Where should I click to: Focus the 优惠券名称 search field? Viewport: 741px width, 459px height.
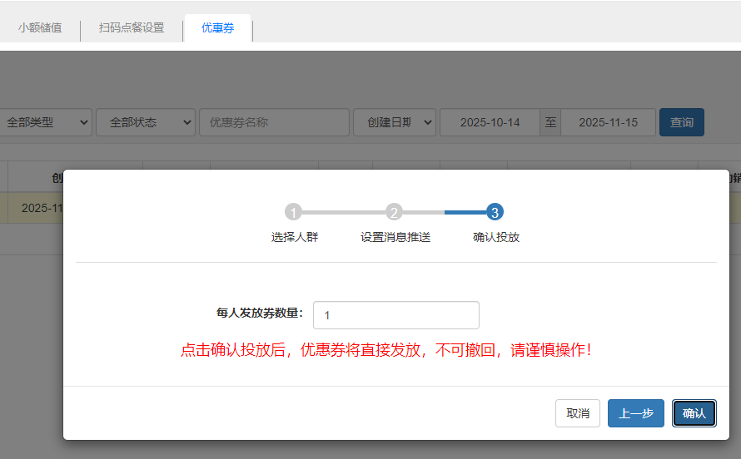point(274,122)
